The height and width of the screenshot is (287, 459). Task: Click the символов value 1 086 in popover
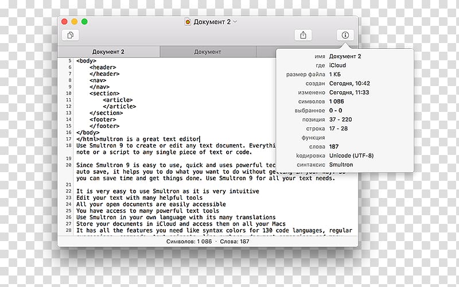tap(336, 102)
